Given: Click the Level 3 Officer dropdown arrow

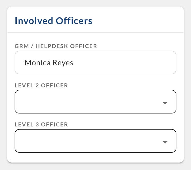Looking at the screenshot, I should click(x=165, y=143).
